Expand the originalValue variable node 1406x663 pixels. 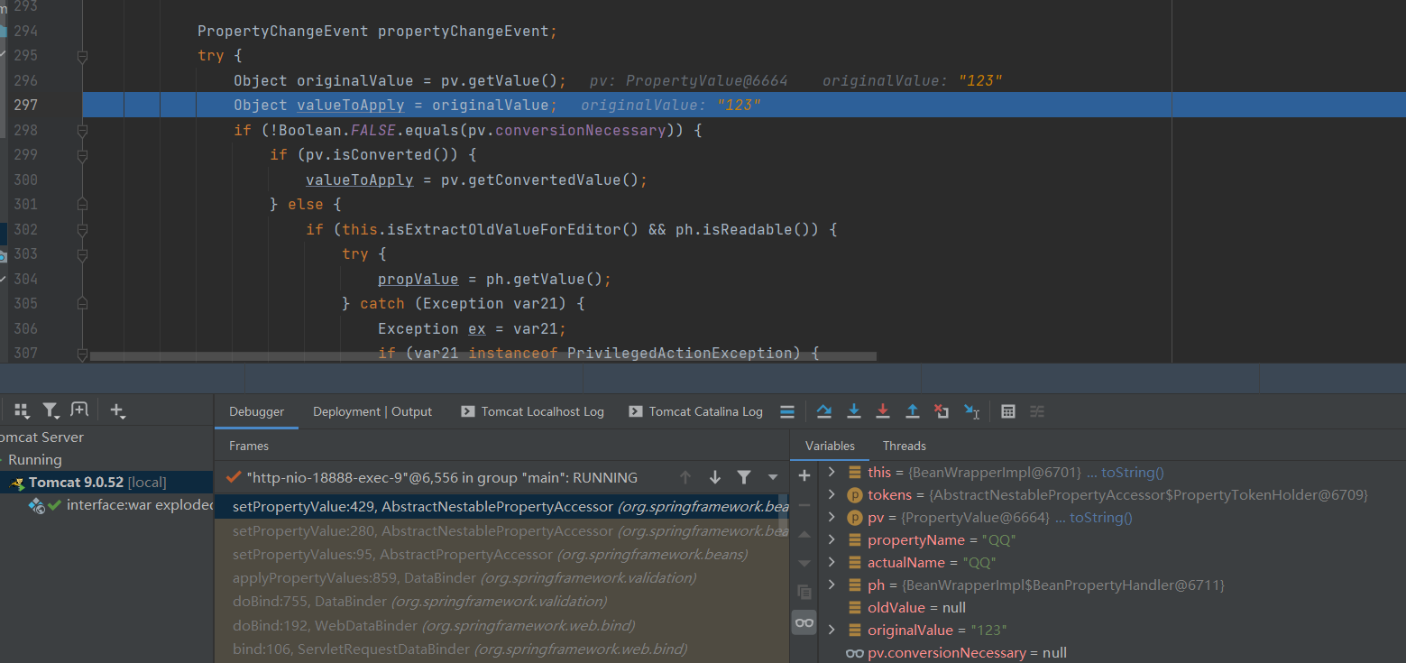832,630
